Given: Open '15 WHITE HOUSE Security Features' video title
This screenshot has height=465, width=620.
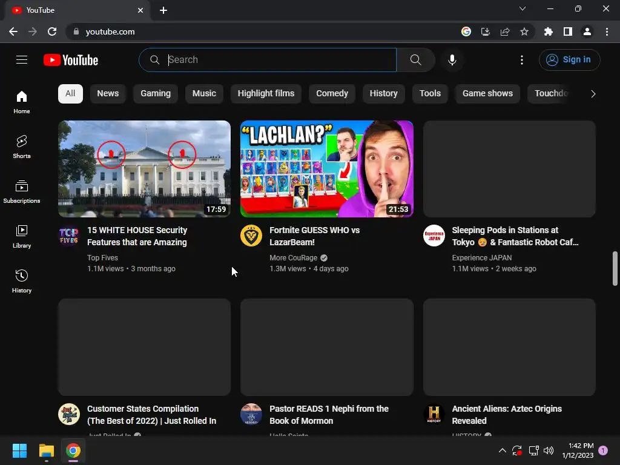Looking at the screenshot, I should point(137,236).
